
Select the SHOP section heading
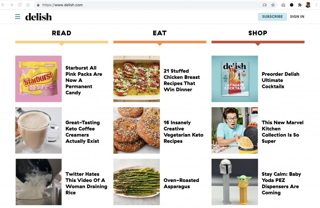[x=257, y=33]
